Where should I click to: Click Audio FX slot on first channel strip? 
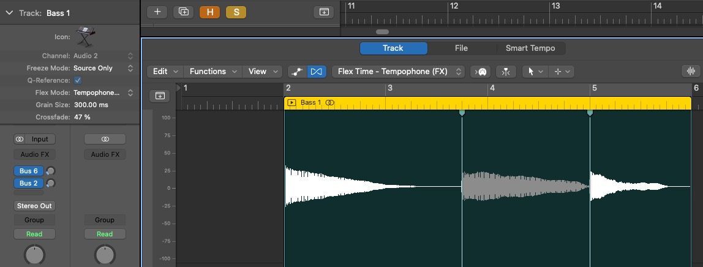tap(34, 154)
